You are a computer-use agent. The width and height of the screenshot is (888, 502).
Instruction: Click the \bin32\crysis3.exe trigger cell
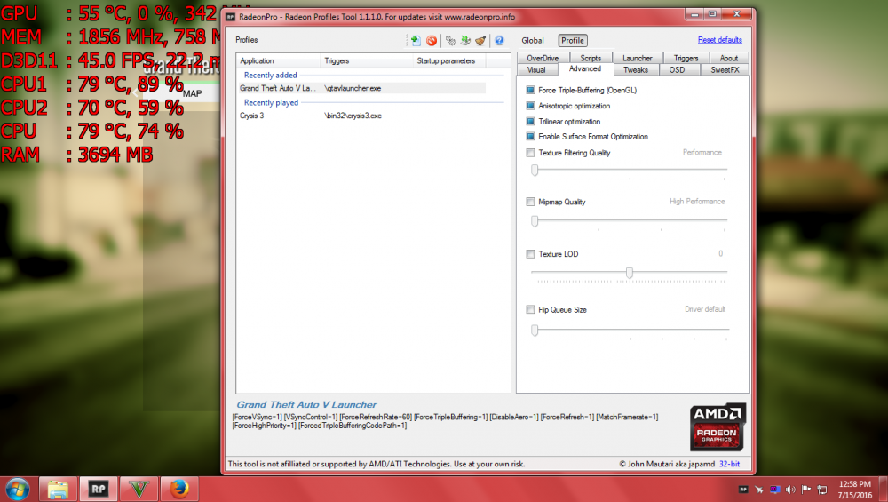[x=353, y=116]
